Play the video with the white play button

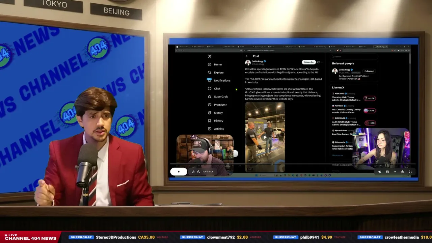179,172
